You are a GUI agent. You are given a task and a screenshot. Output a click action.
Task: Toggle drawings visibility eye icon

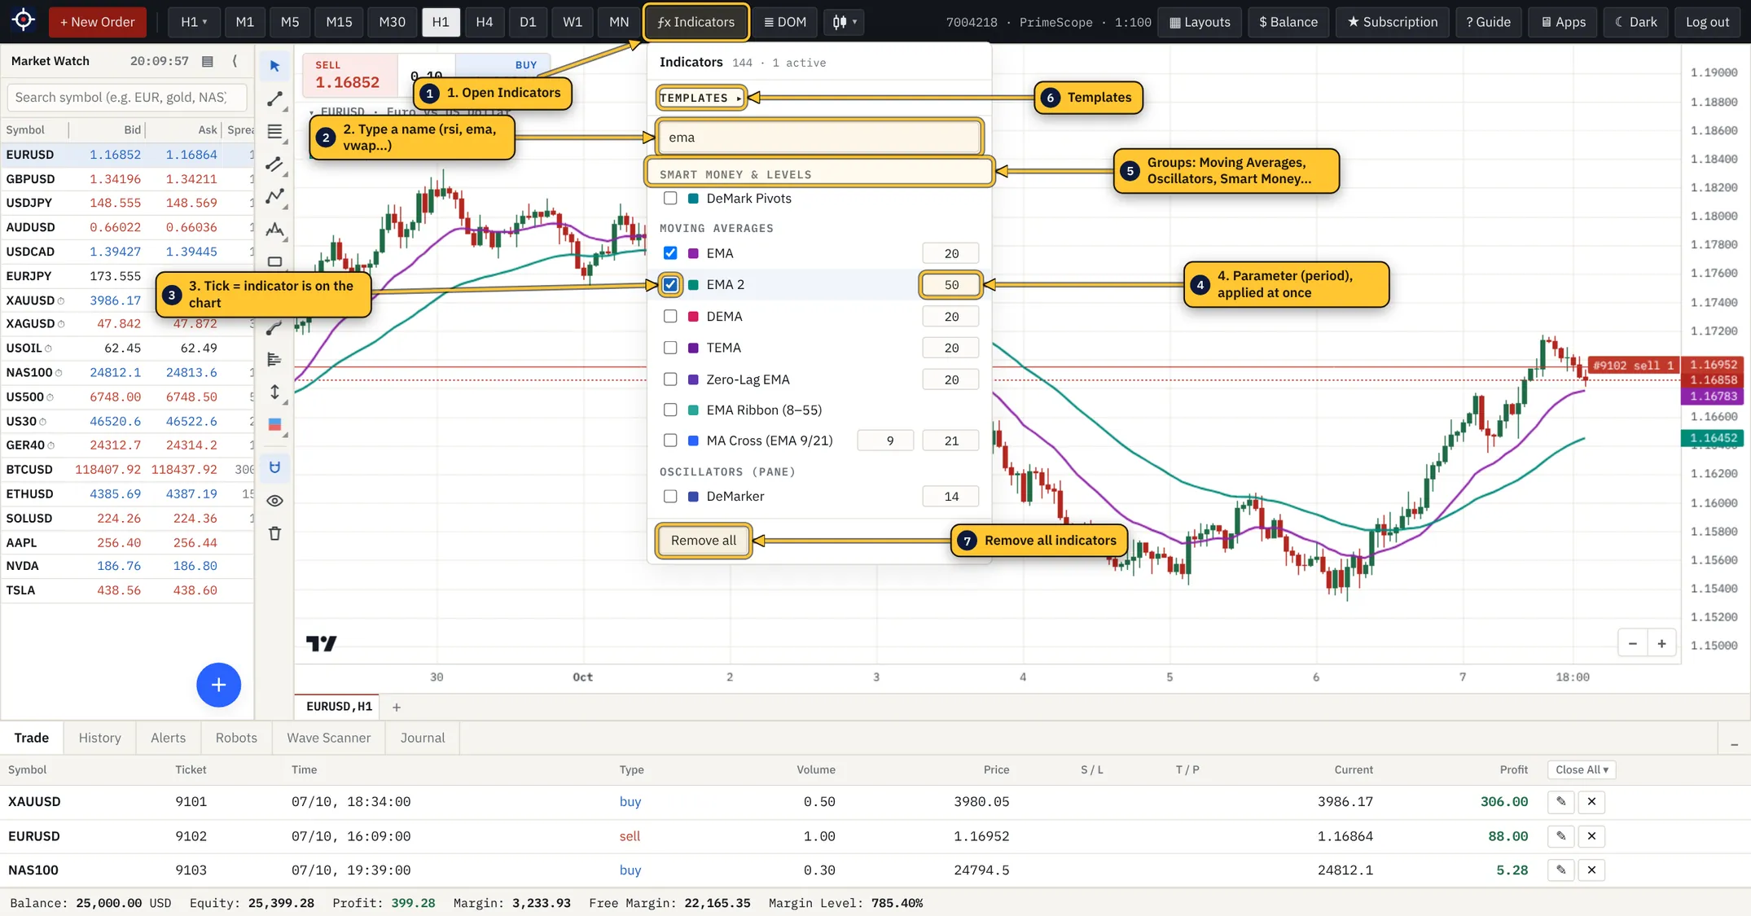274,501
